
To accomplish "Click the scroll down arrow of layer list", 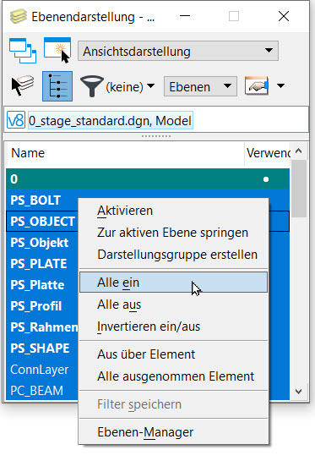I will coord(299,392).
